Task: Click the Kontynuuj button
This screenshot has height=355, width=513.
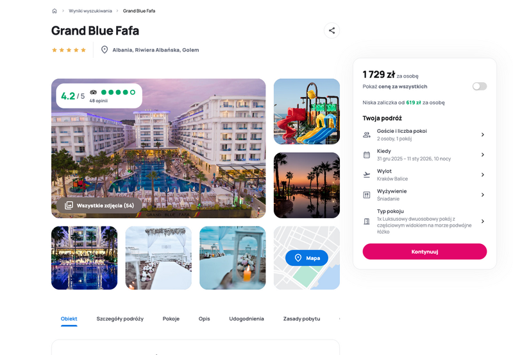Action: coord(425,252)
